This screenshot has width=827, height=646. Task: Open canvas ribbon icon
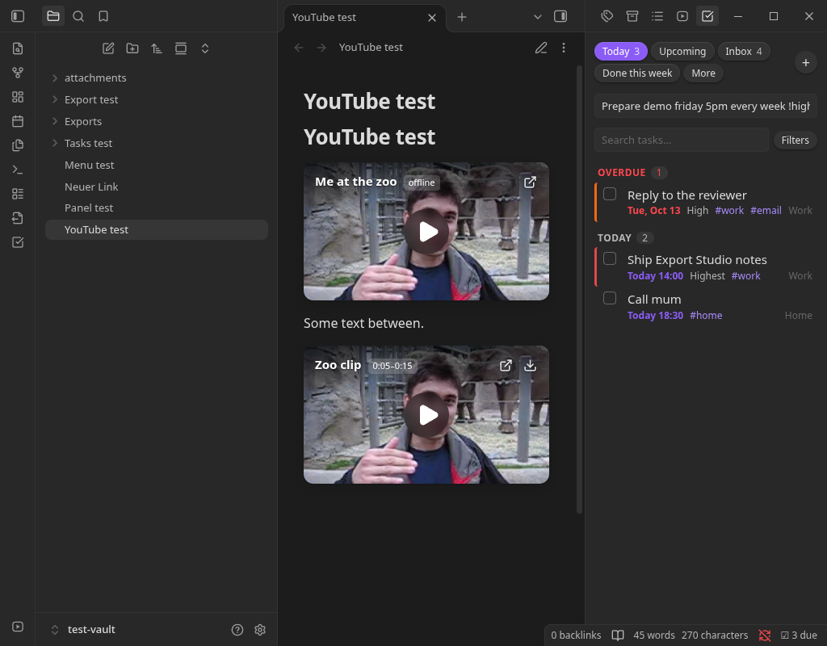18,97
